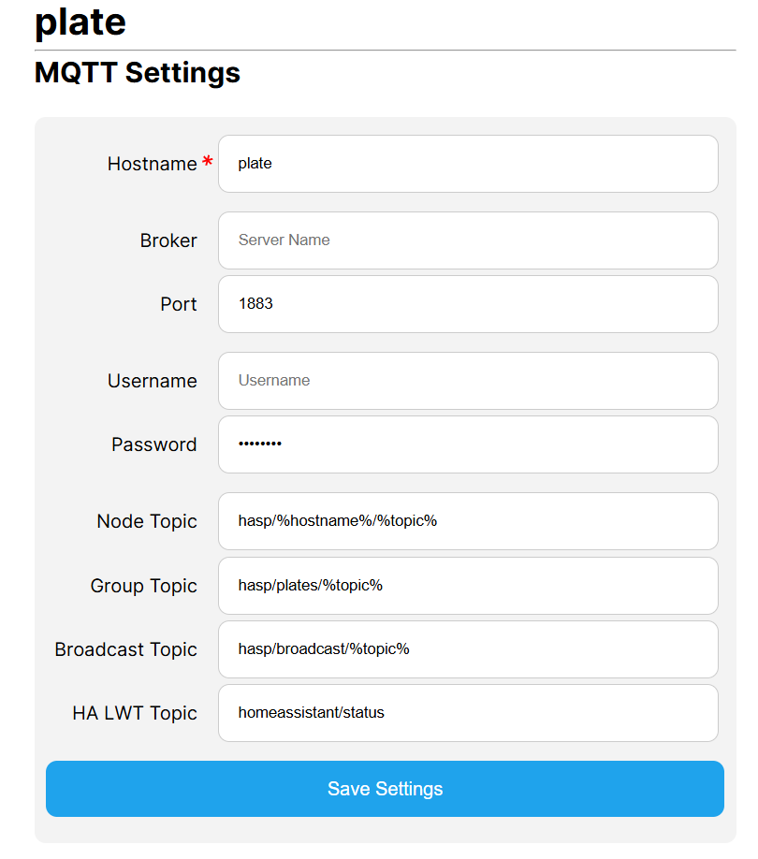The height and width of the screenshot is (859, 758).
Task: Click the Broadcast Topic field
Action: click(468, 649)
